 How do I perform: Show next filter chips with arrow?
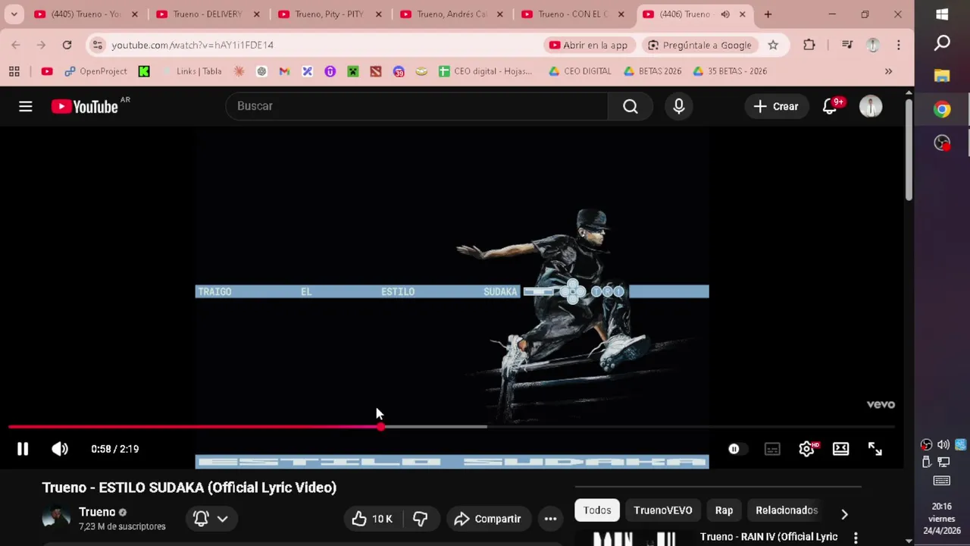pos(844,514)
